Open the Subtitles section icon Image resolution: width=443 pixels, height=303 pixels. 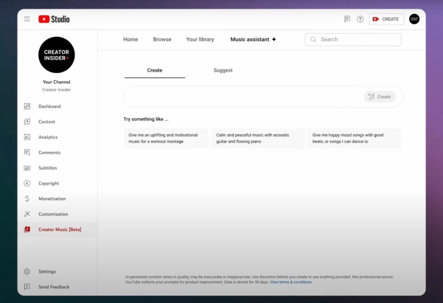(x=27, y=168)
